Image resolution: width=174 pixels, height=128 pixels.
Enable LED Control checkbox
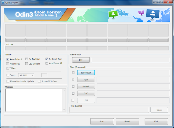[x=27, y=64]
